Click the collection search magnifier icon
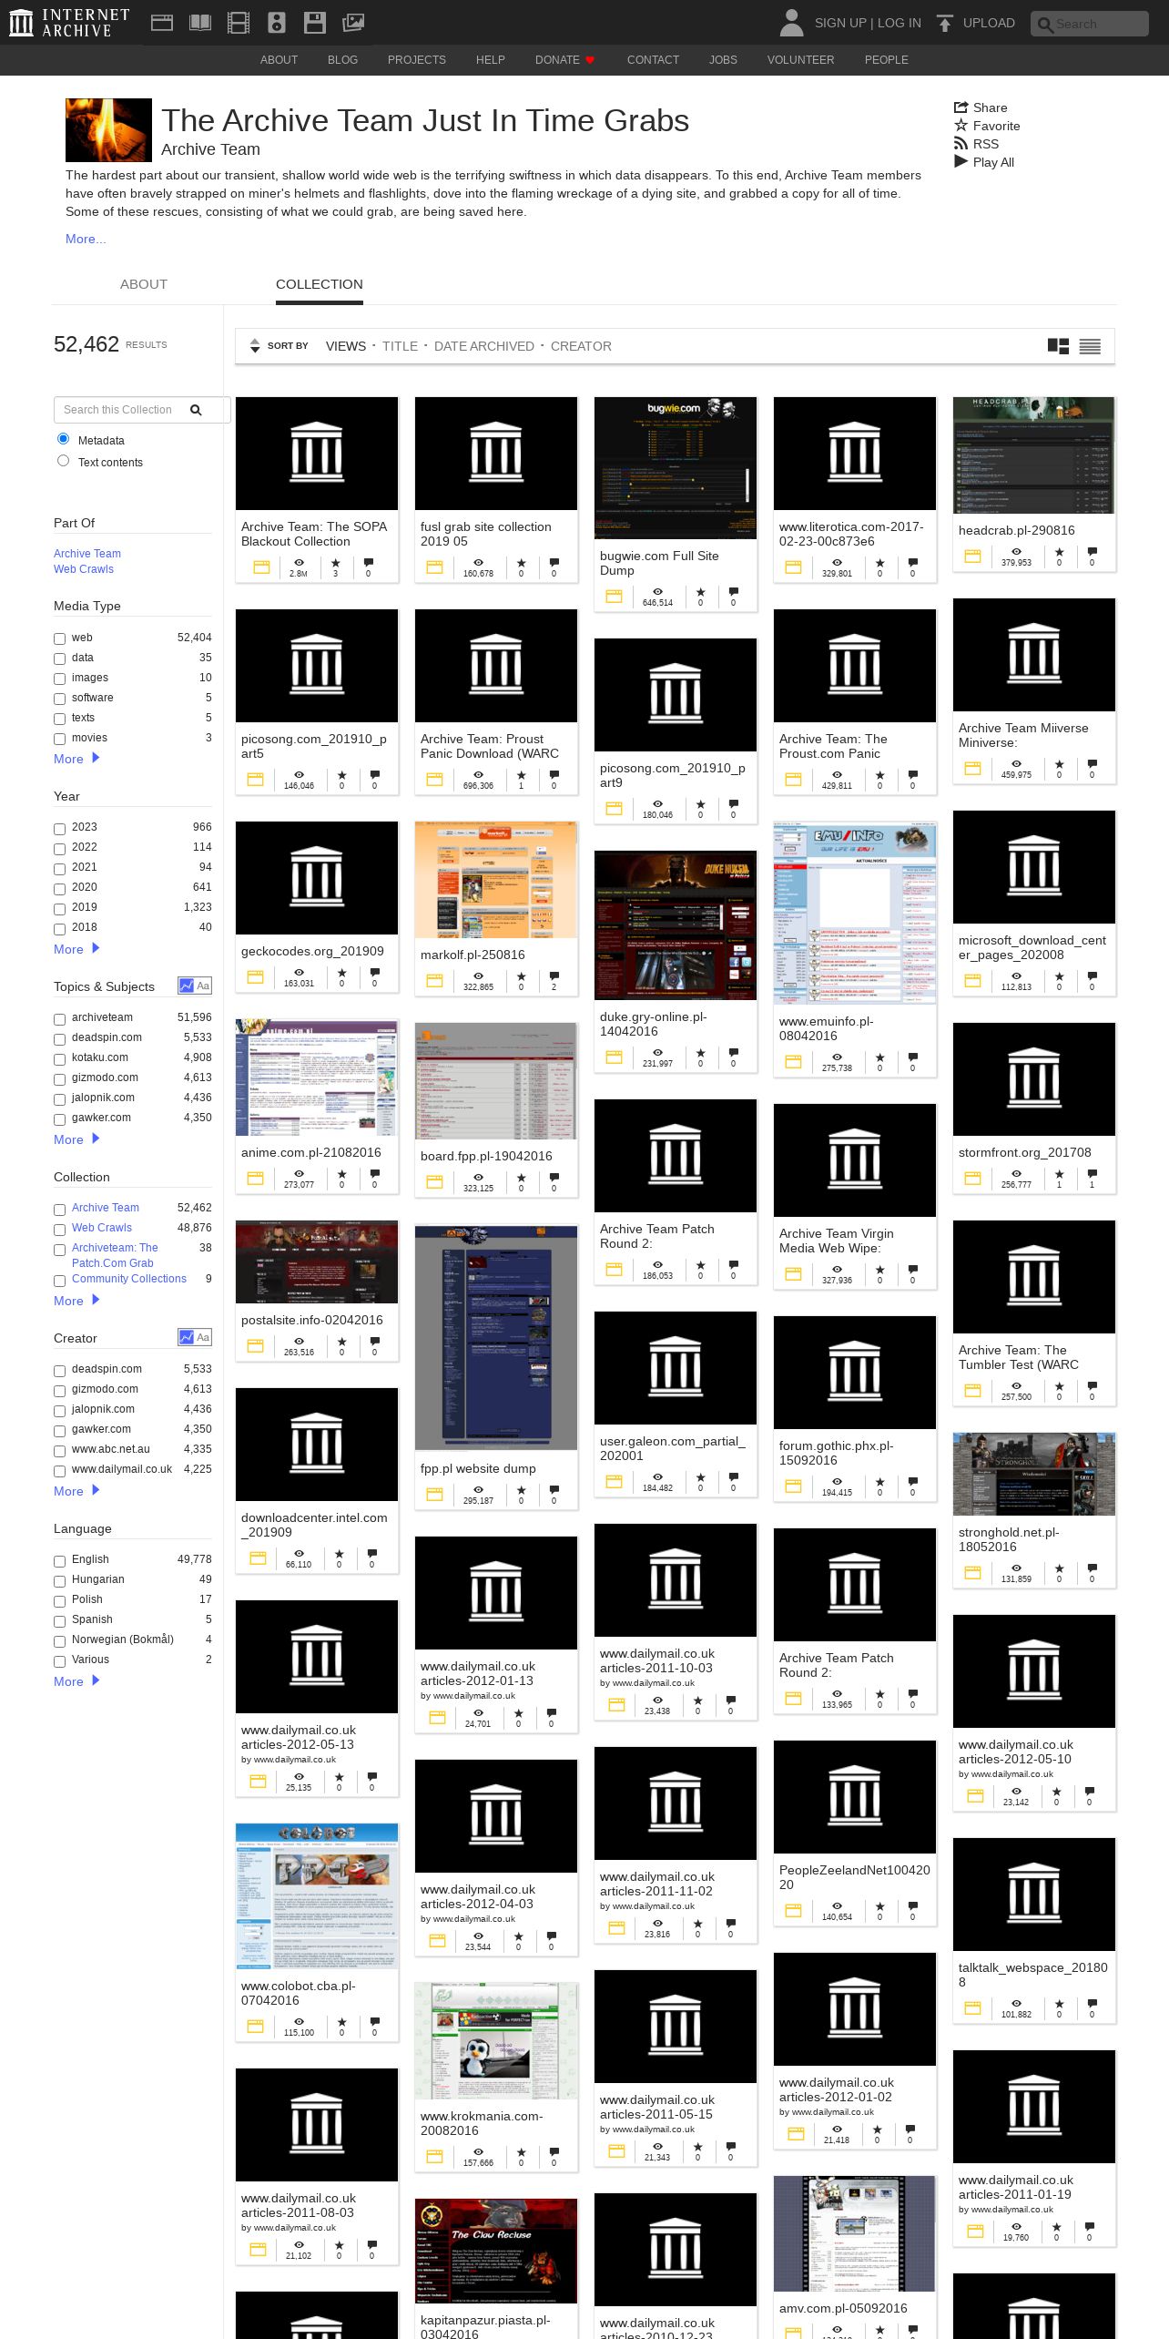 tap(196, 410)
